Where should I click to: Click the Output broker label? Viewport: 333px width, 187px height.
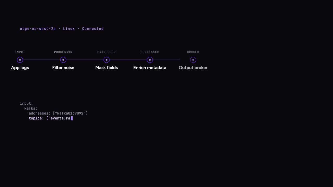(x=193, y=68)
